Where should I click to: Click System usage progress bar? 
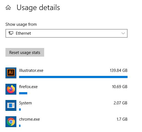20,110
